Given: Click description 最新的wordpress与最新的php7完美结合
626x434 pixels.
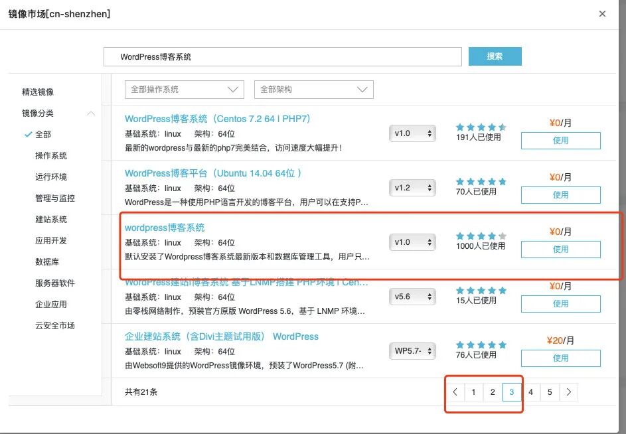Looking at the screenshot, I should pyautogui.click(x=234, y=148).
